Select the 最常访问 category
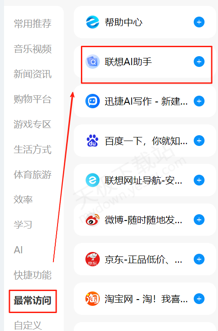This screenshot has height=331, width=218. click(x=32, y=300)
